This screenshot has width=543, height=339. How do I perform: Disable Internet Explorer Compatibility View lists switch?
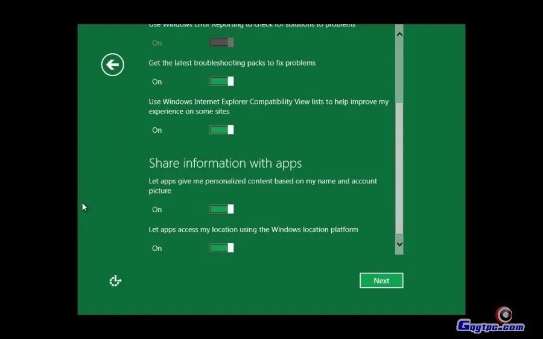(221, 130)
